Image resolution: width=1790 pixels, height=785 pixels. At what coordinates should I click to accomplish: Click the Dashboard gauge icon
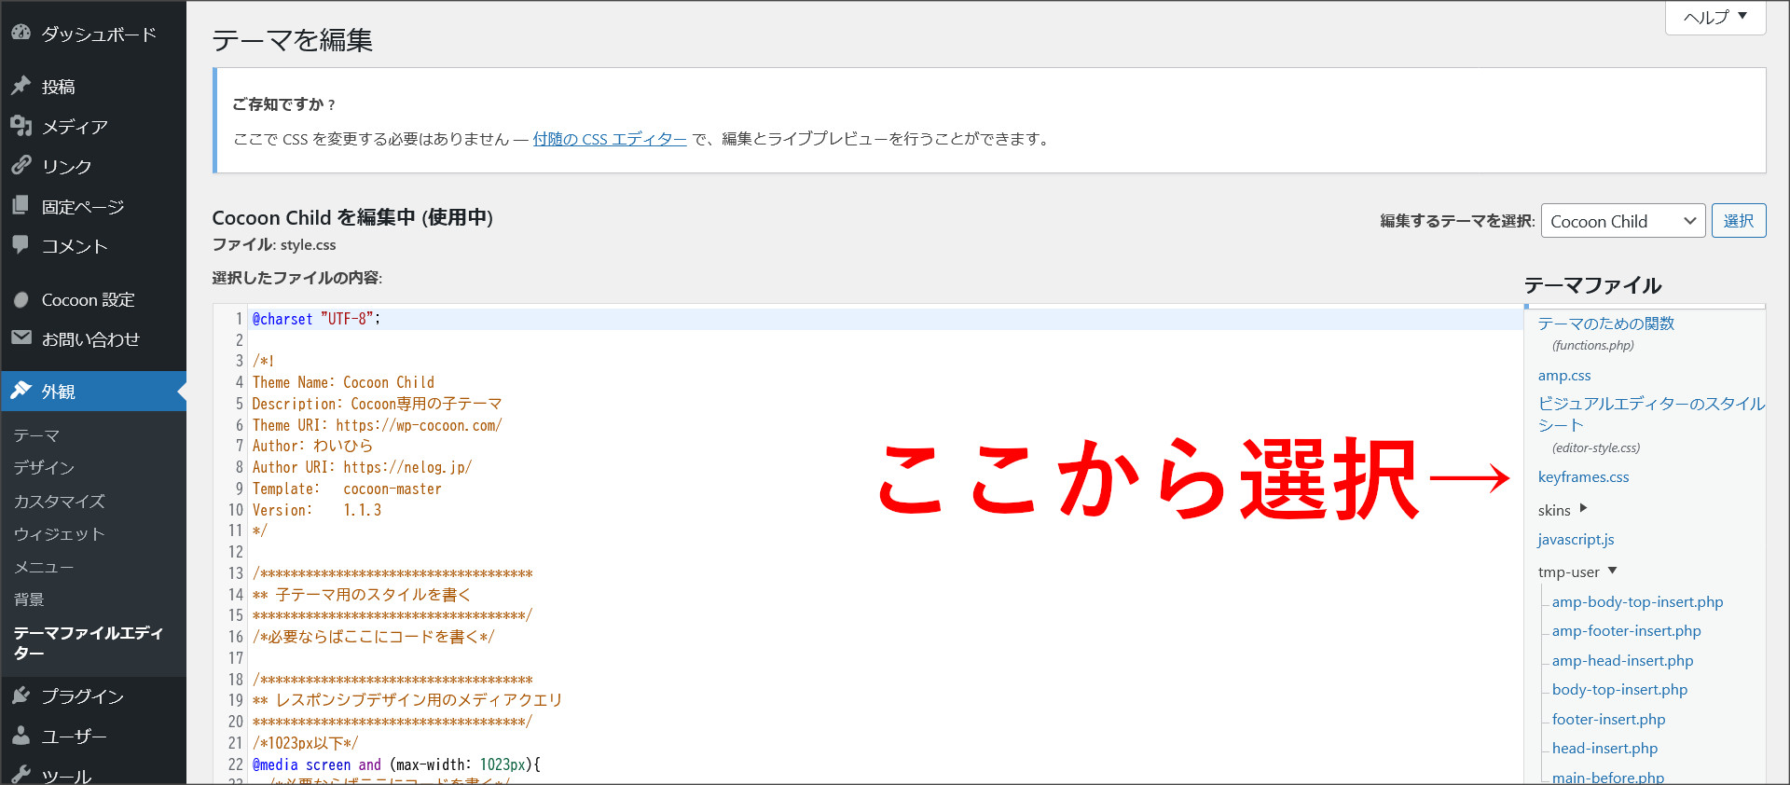point(21,33)
